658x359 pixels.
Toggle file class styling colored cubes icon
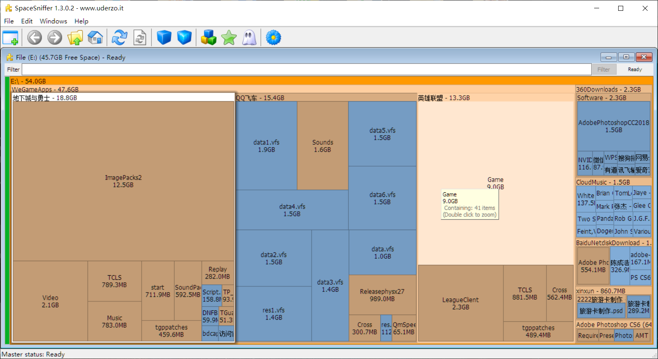(209, 38)
